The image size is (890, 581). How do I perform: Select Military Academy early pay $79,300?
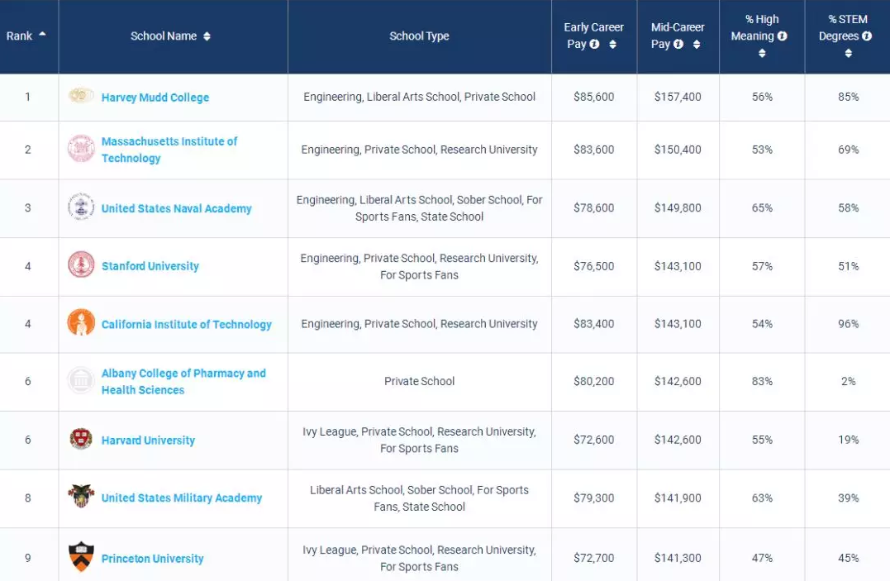(593, 498)
